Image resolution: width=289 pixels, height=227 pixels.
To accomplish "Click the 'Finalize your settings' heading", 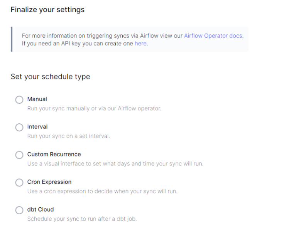I will tap(47, 10).
